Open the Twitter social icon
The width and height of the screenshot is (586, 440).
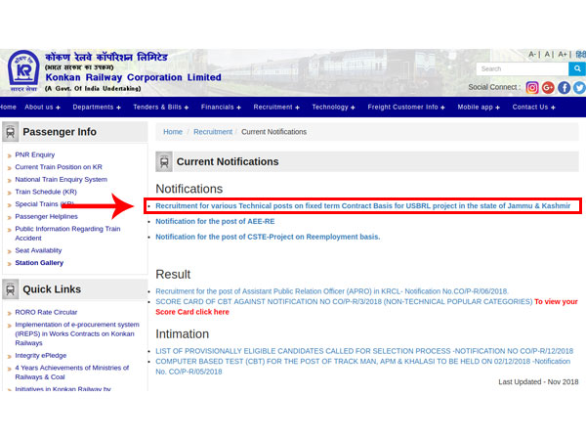(x=579, y=88)
